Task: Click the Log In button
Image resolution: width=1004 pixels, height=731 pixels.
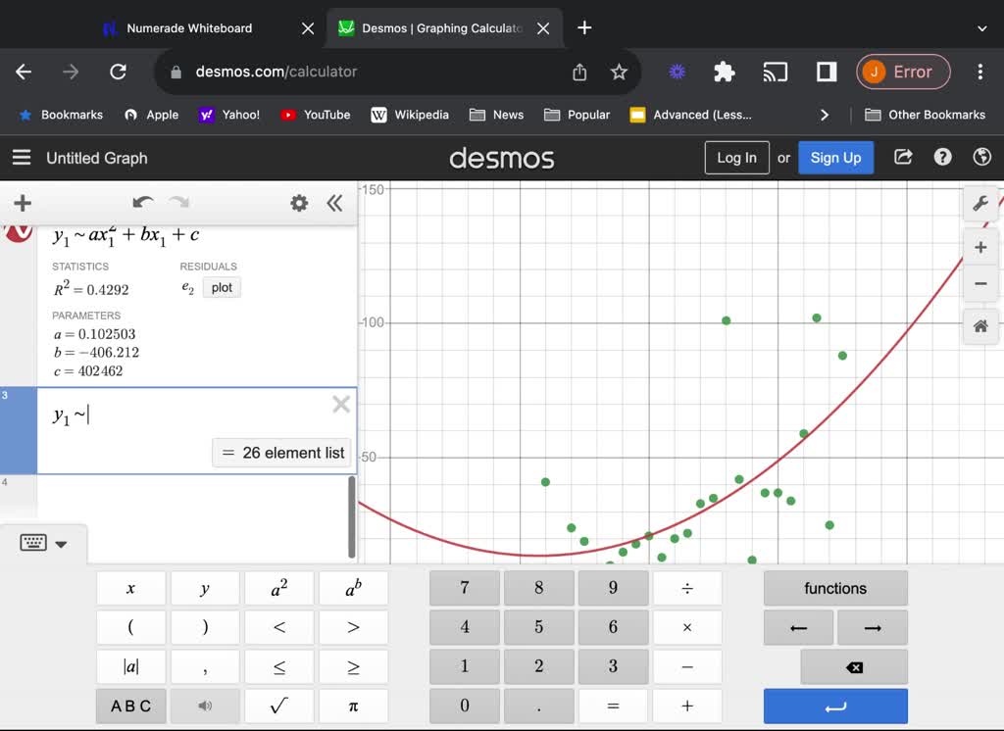Action: point(736,158)
